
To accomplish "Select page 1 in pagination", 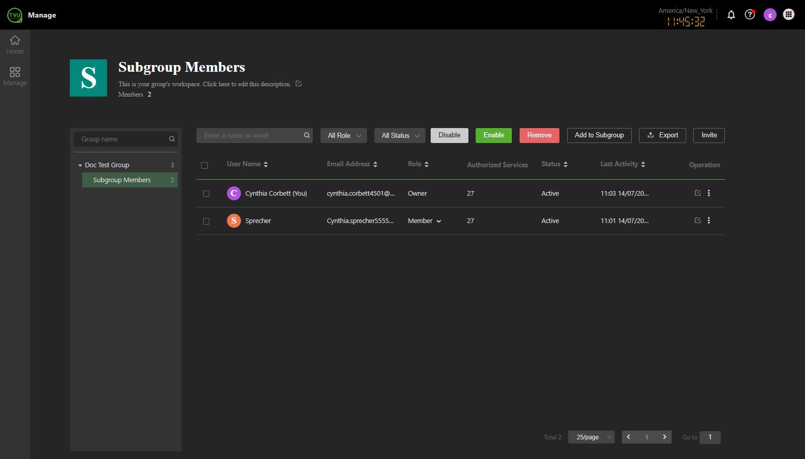I will 646,437.
